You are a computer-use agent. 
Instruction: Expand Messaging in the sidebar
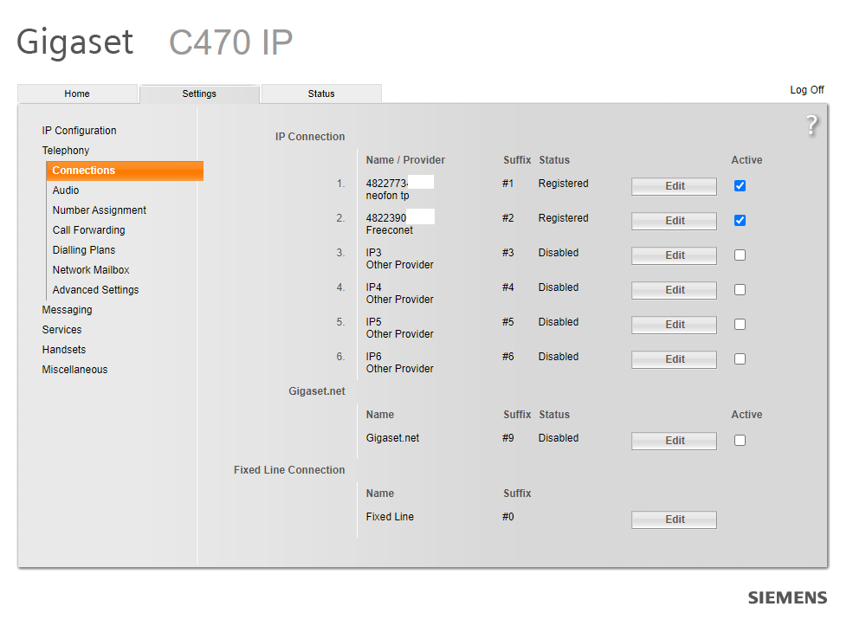67,310
